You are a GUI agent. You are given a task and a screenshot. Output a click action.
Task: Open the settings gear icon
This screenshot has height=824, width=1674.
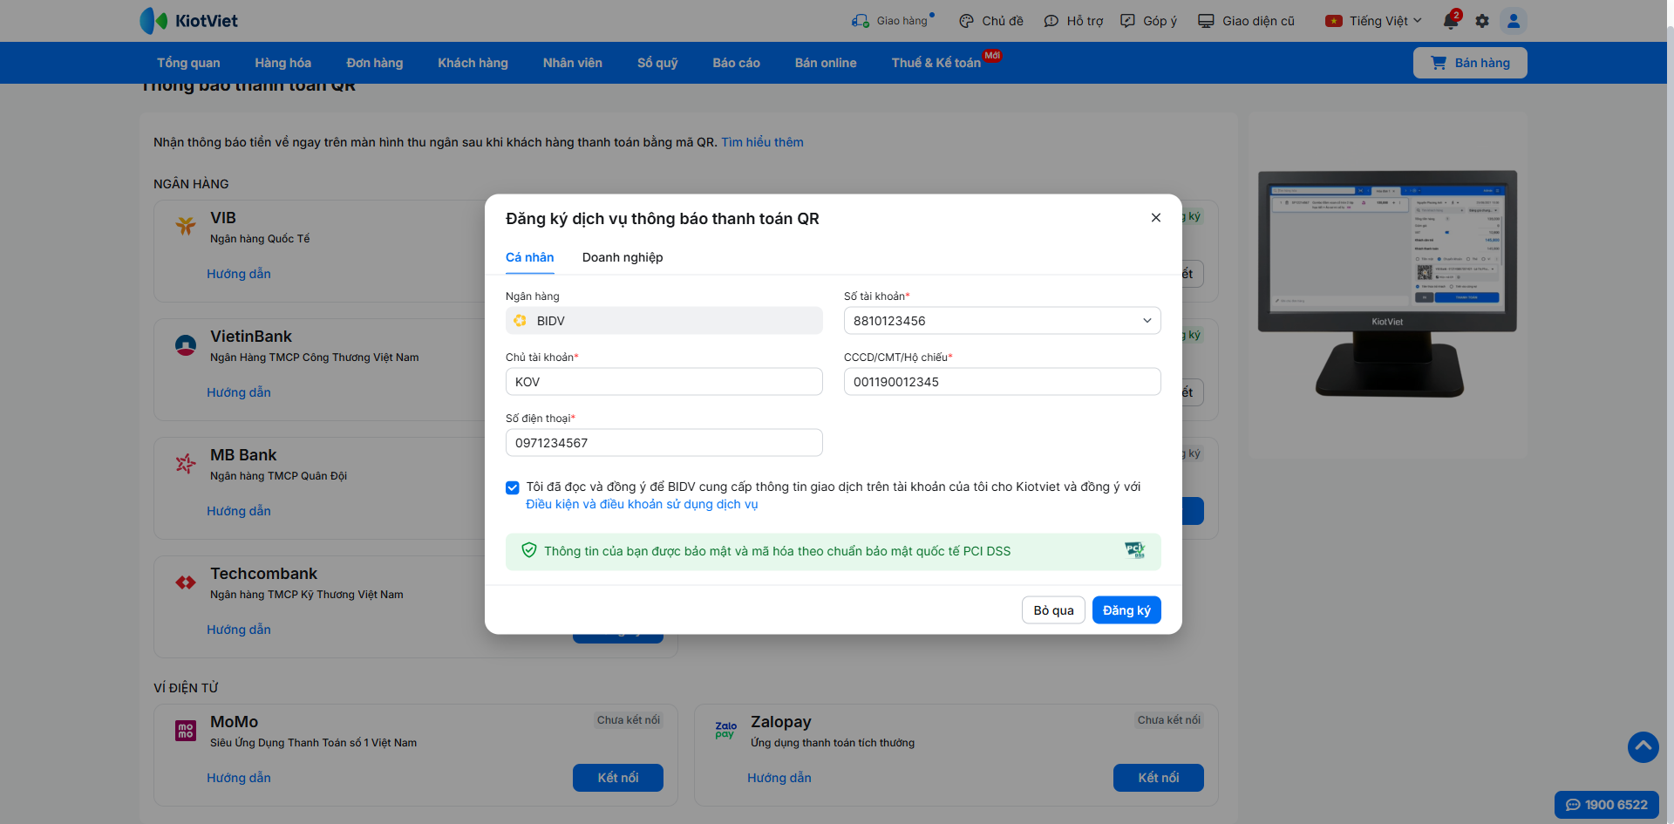pos(1482,21)
